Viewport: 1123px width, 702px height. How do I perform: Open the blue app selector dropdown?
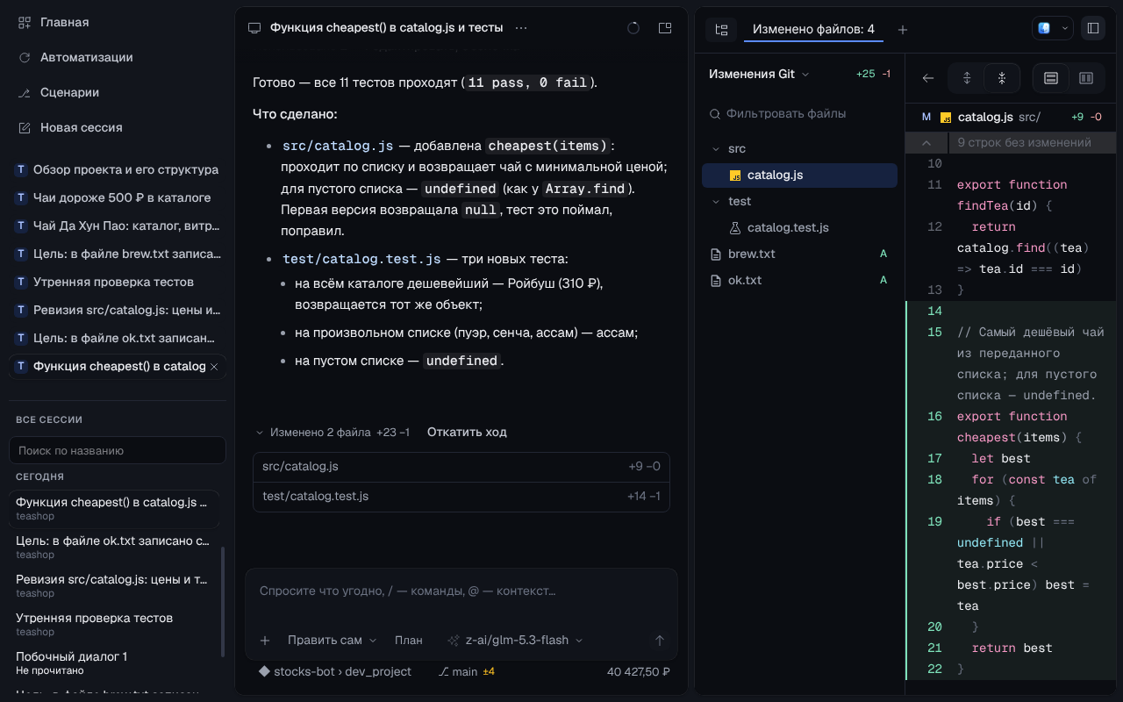[x=1052, y=28]
